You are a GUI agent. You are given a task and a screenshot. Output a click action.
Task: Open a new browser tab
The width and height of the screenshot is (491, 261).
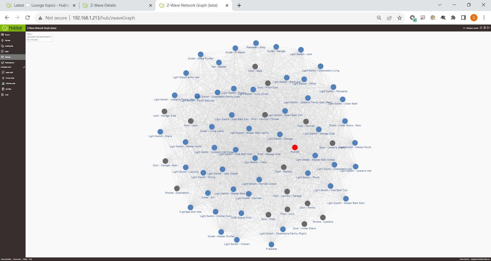tap(239, 5)
